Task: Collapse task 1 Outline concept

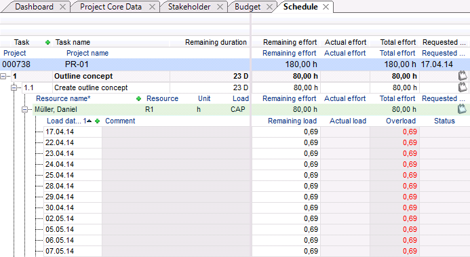Action: pos(3,77)
